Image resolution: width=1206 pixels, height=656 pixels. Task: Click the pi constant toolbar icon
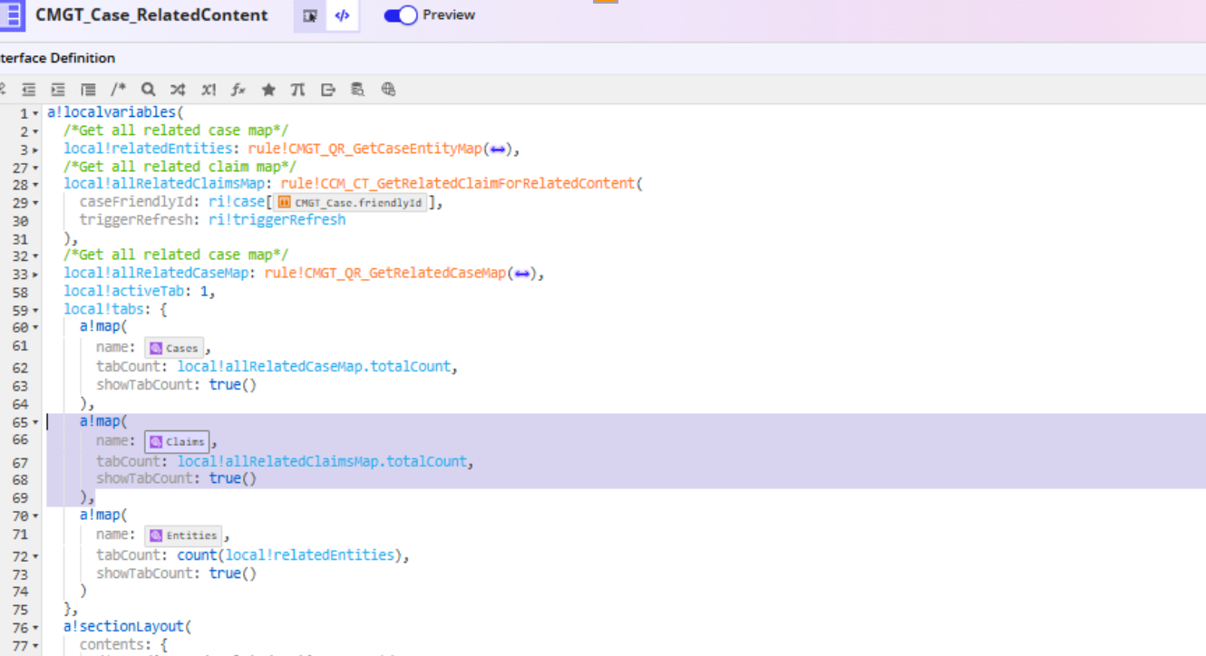coord(297,90)
